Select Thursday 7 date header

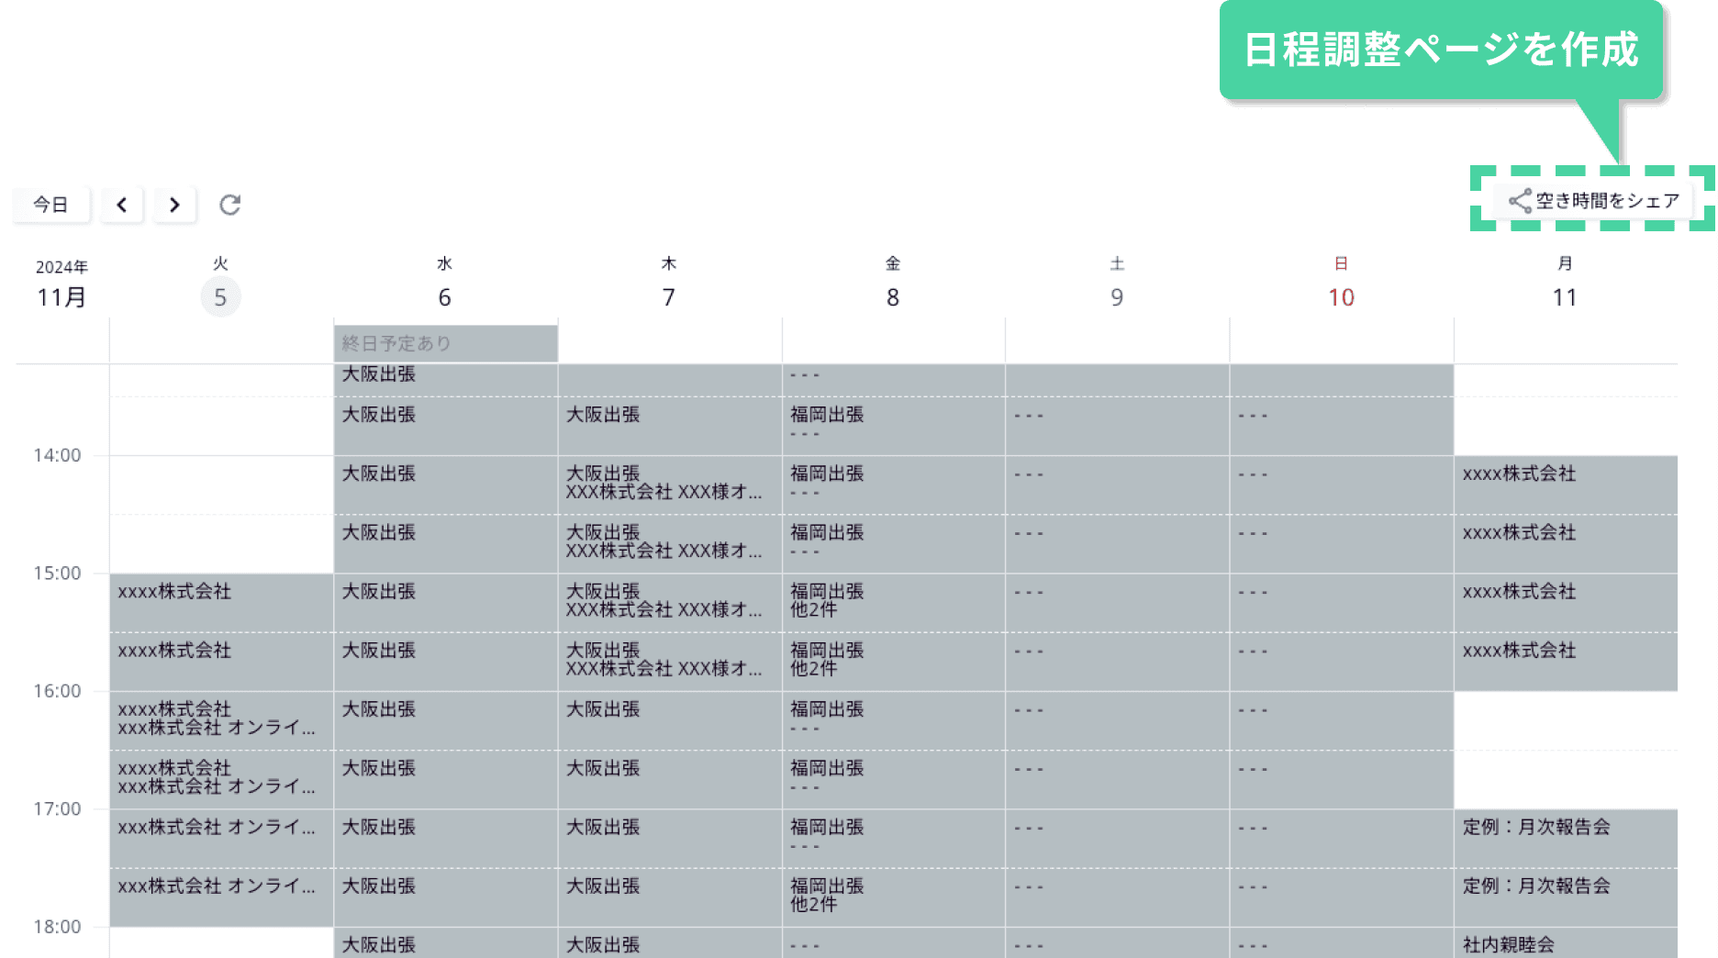pyautogui.click(x=669, y=297)
